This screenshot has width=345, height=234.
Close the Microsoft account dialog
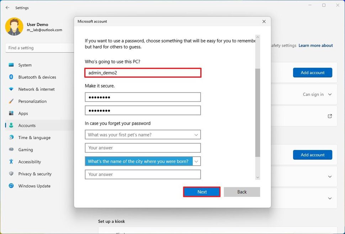pyautogui.click(x=264, y=21)
